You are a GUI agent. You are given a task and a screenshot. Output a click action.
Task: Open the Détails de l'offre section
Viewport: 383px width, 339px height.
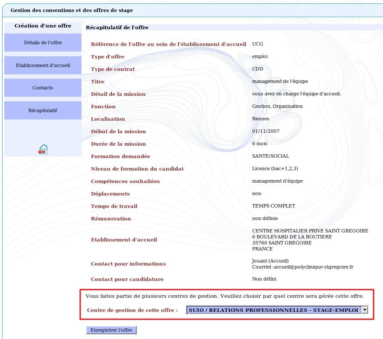point(43,43)
